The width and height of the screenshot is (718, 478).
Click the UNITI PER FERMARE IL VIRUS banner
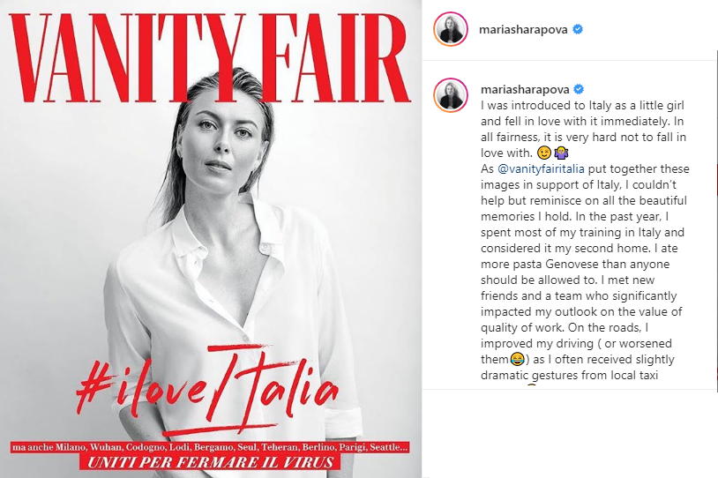click(x=210, y=462)
